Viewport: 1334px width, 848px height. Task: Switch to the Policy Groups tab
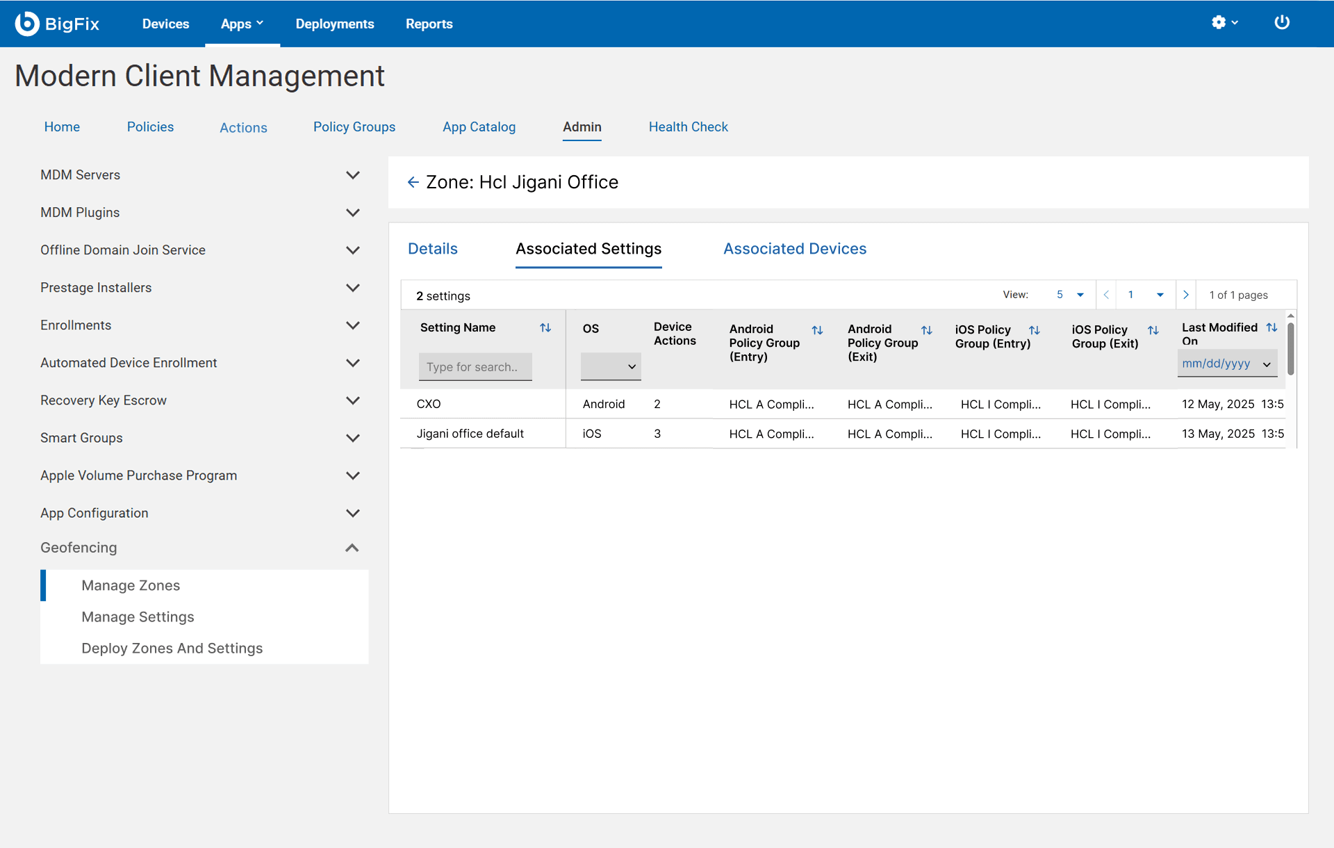pos(354,127)
